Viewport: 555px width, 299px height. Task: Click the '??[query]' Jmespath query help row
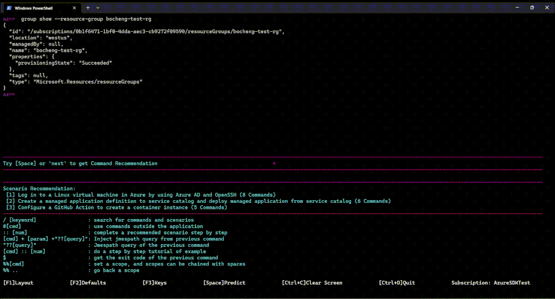pyautogui.click(x=106, y=245)
